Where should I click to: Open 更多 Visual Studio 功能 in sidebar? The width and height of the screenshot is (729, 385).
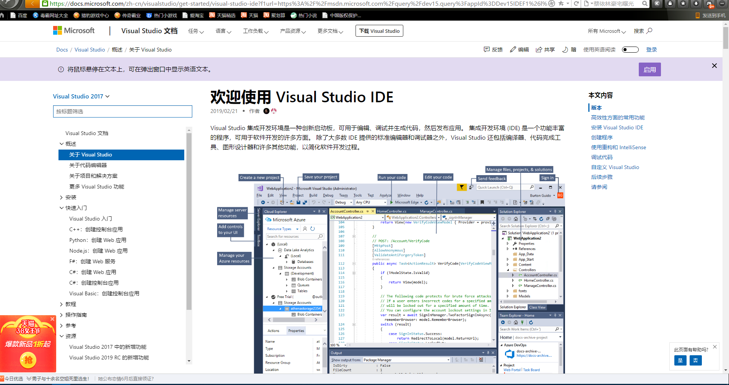(x=97, y=187)
